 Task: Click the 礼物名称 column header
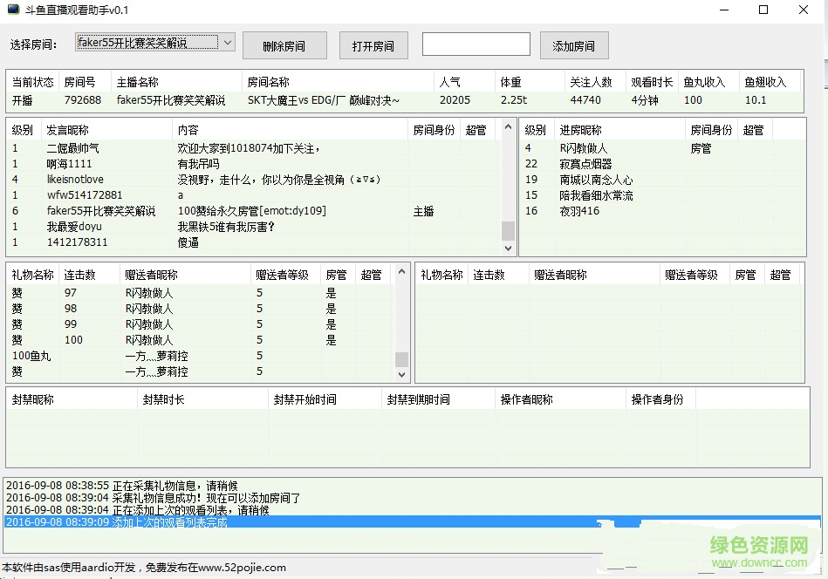(x=32, y=274)
